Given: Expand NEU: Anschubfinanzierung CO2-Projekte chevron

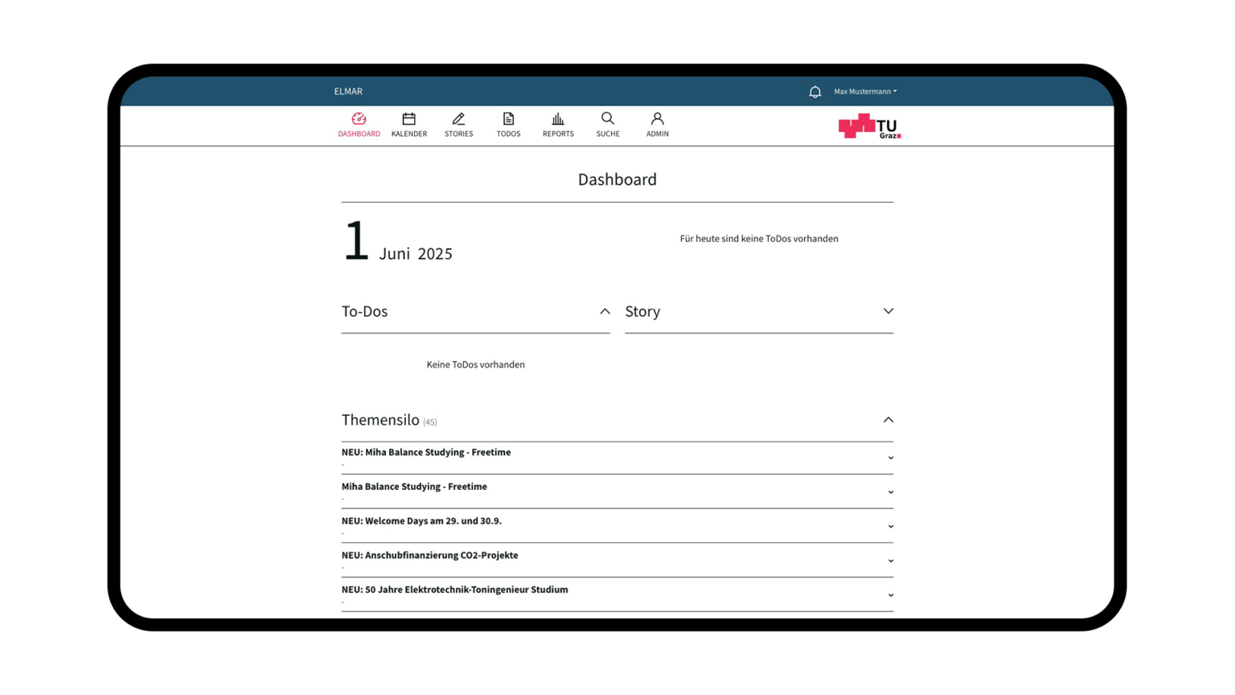Looking at the screenshot, I should click(x=890, y=561).
